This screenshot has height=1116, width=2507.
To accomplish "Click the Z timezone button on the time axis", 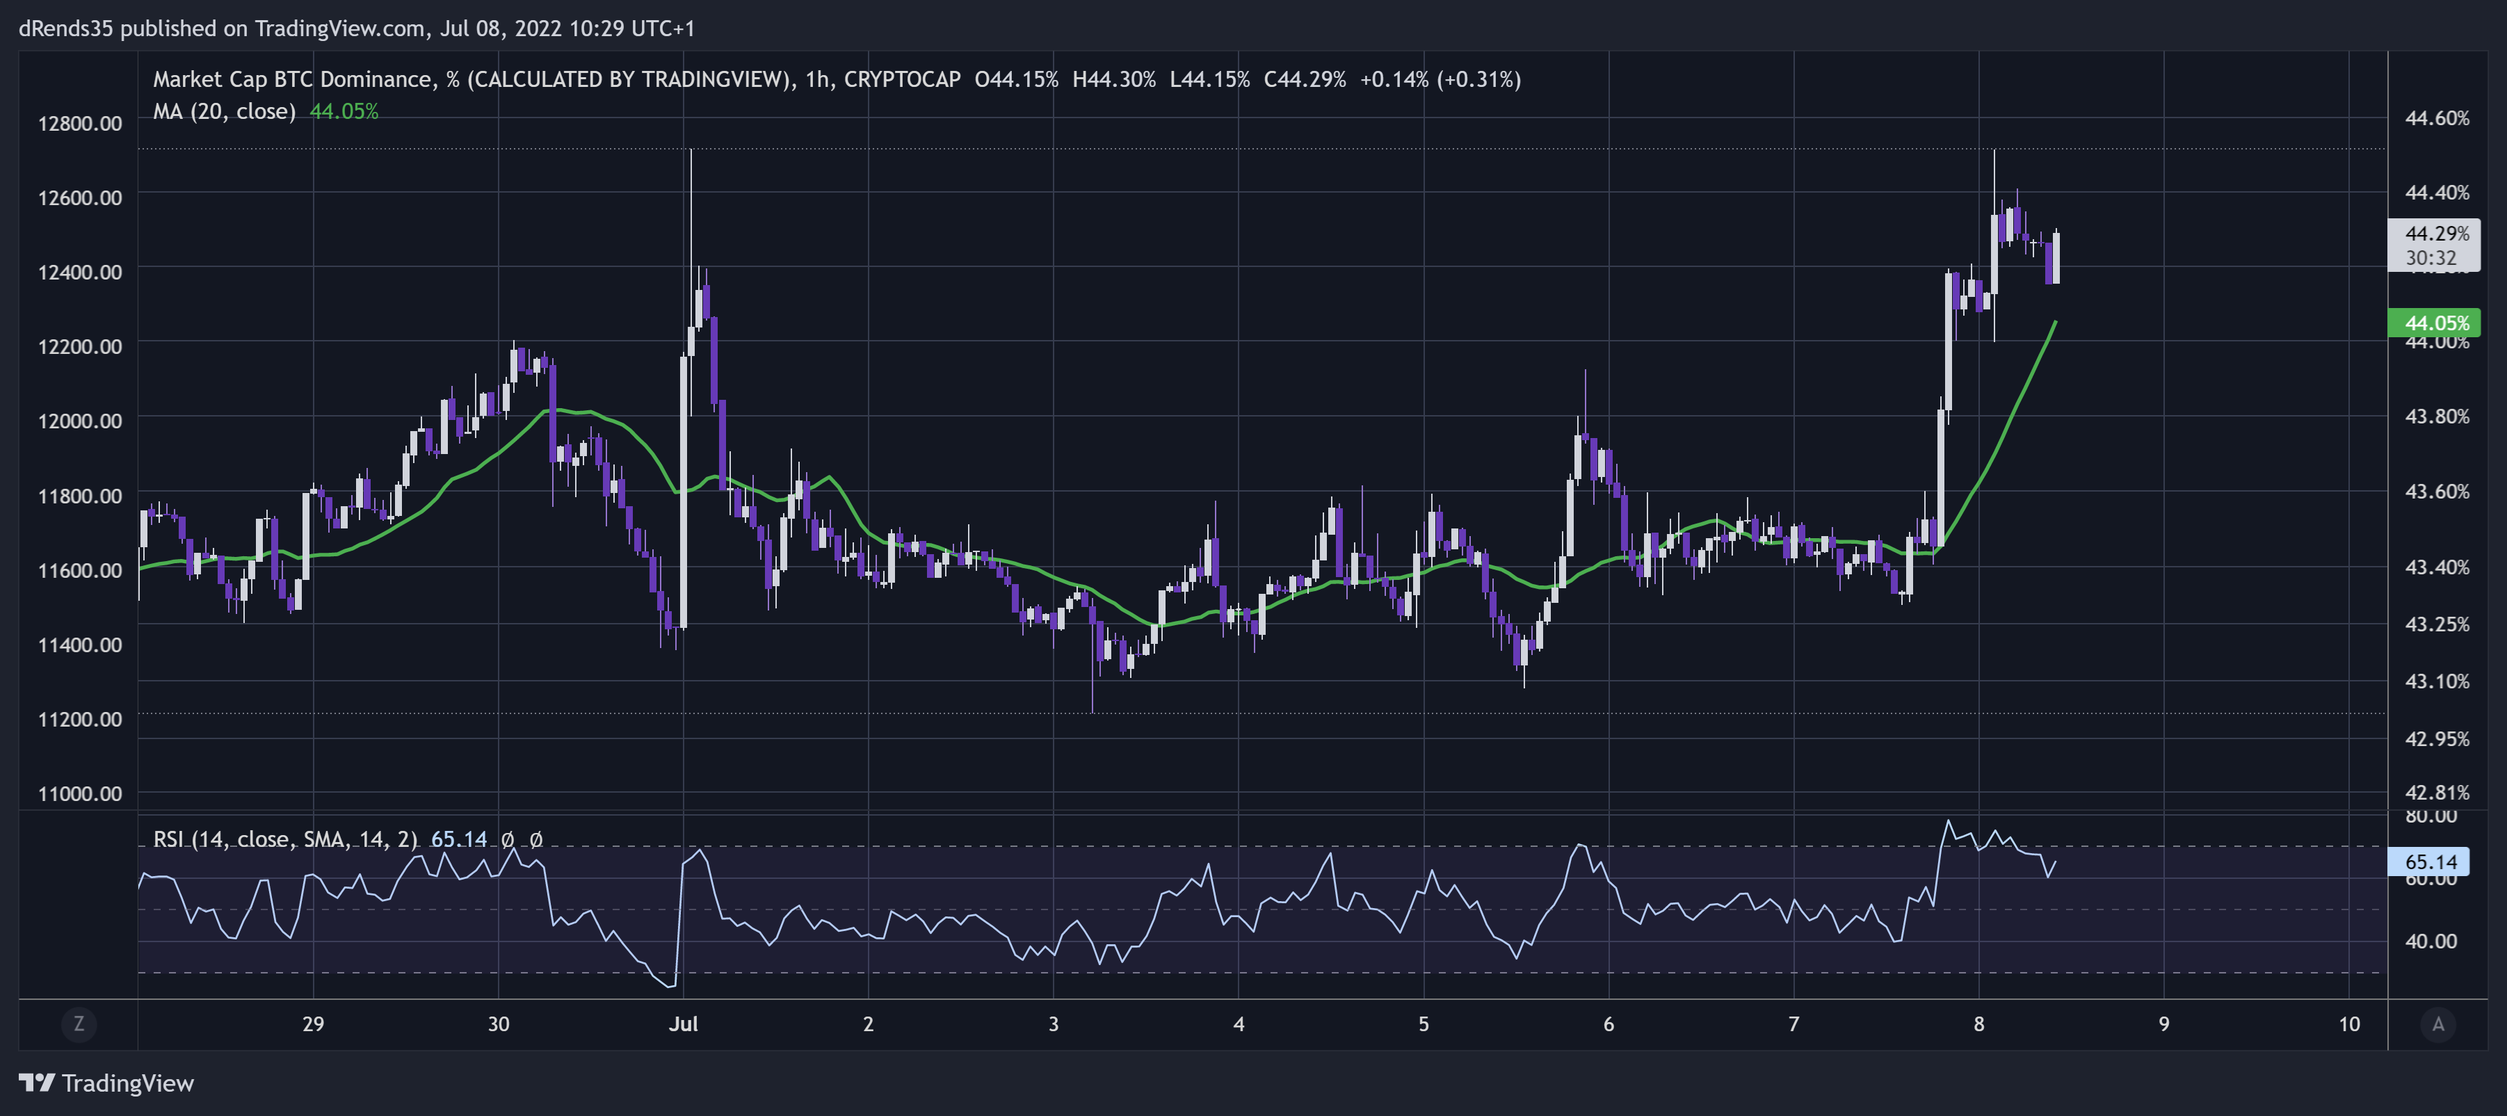I will 79,1024.
